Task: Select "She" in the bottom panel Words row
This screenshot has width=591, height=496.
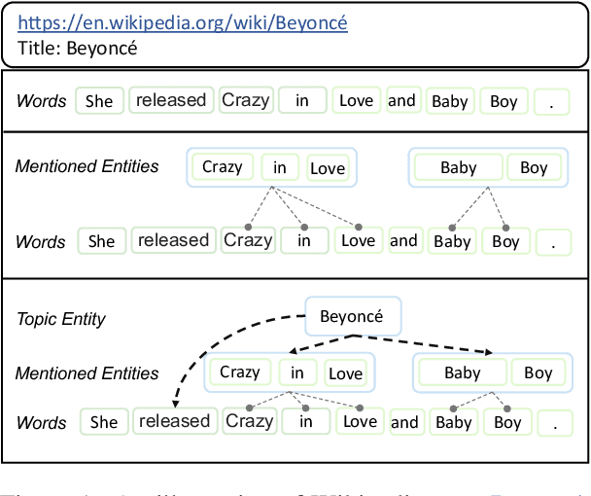Action: pyautogui.click(x=103, y=422)
